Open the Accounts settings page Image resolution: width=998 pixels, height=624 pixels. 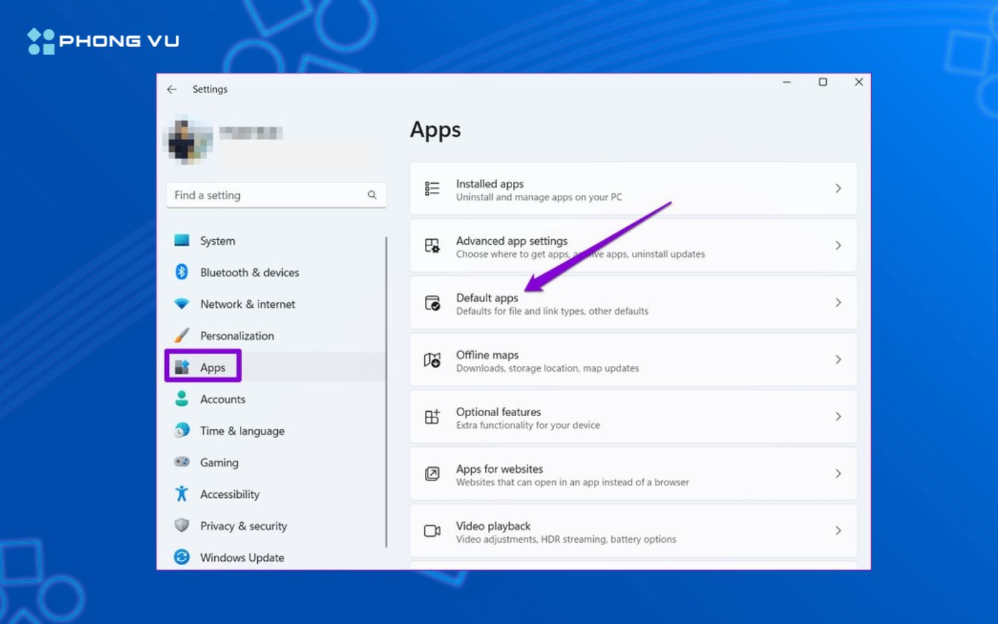click(x=222, y=399)
